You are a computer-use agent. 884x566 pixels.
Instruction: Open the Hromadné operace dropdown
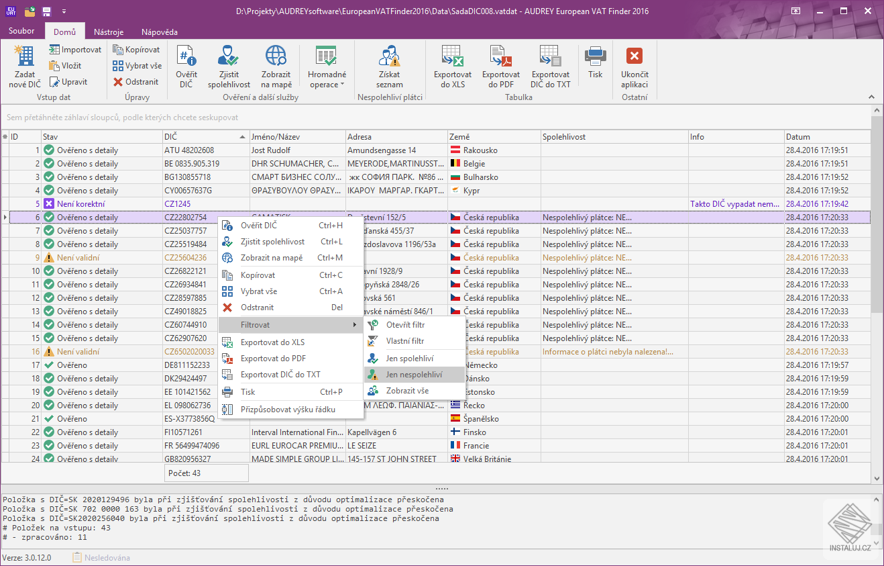coord(327,66)
